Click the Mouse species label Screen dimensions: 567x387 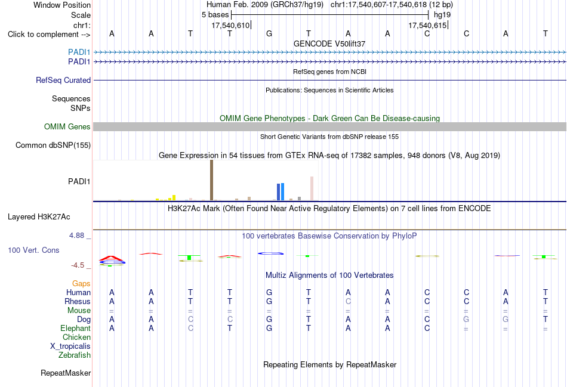point(79,311)
